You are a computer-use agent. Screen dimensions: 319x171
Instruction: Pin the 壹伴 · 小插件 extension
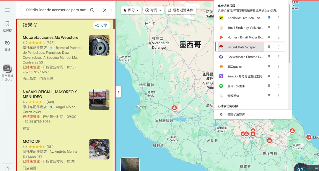click(x=269, y=86)
